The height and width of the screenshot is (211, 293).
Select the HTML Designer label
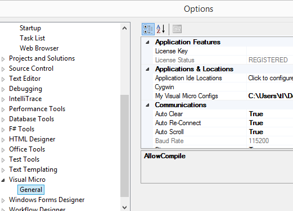pyautogui.click(x=32, y=139)
